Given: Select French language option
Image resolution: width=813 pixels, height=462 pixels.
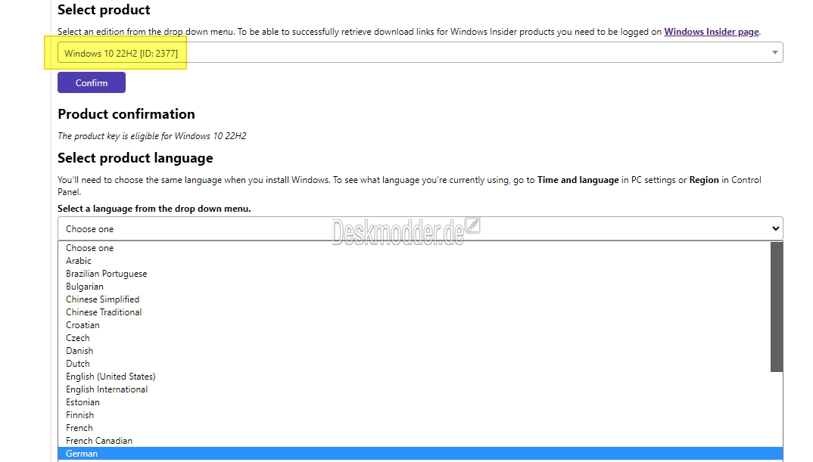Looking at the screenshot, I should pyautogui.click(x=414, y=428).
